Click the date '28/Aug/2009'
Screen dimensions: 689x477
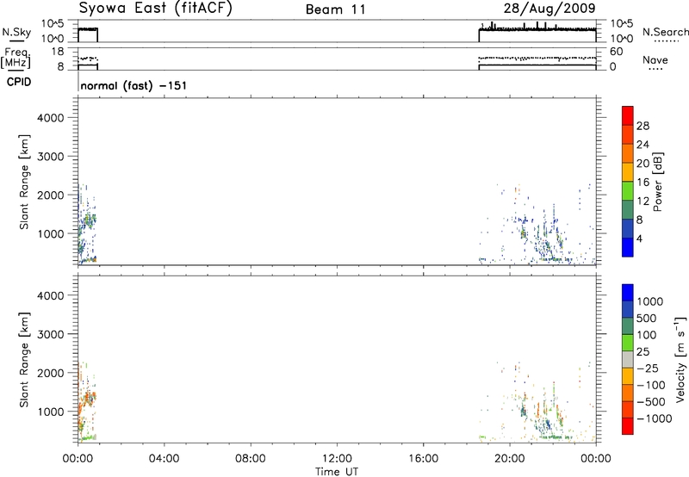549,9
